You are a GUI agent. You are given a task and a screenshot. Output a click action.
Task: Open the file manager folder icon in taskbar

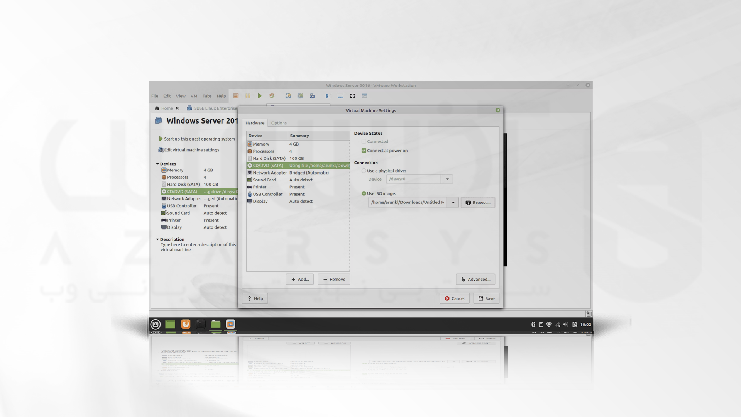215,324
